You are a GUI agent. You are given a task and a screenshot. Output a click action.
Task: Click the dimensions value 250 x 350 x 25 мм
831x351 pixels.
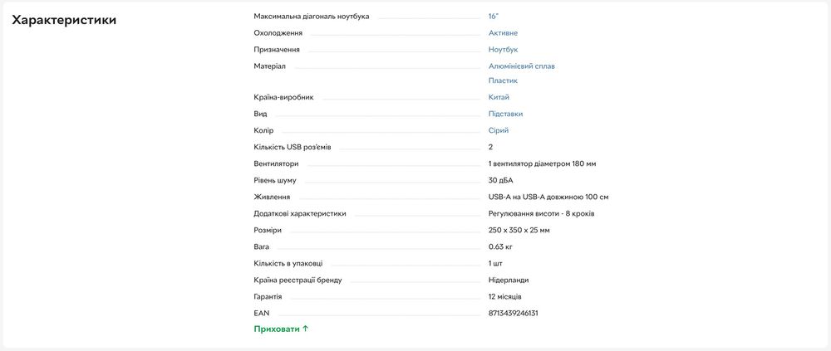[x=519, y=231]
